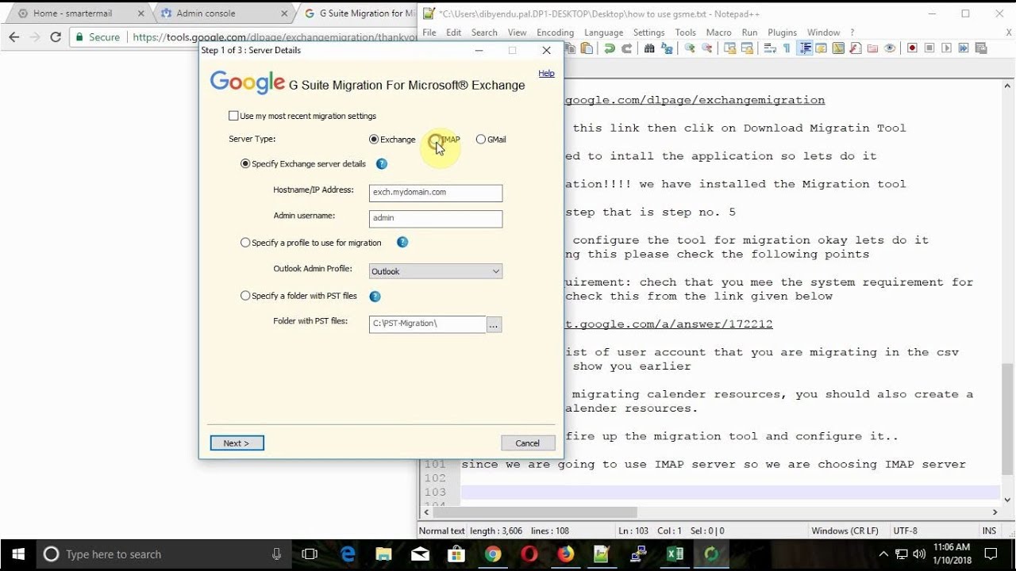Toggle Notepad++ Word Wrap icon
The height and width of the screenshot is (571, 1016).
point(770,48)
